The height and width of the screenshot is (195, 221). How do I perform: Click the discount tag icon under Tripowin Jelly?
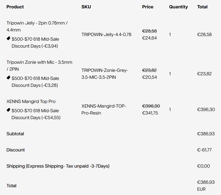[8, 38]
